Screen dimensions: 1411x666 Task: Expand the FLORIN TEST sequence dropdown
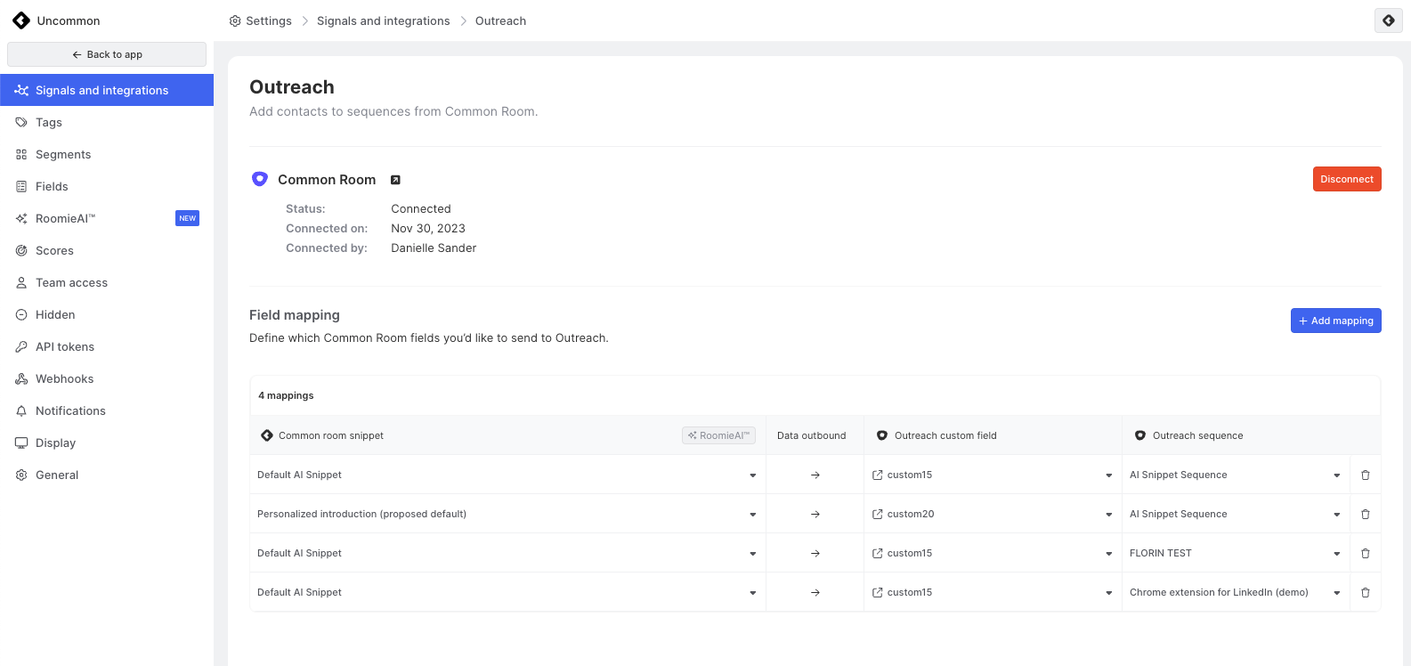tap(1336, 554)
